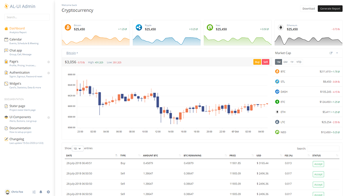Click the LTC coin icon in Market Cap
Image resolution: width=348 pixels, height=196 pixels.
(x=277, y=122)
